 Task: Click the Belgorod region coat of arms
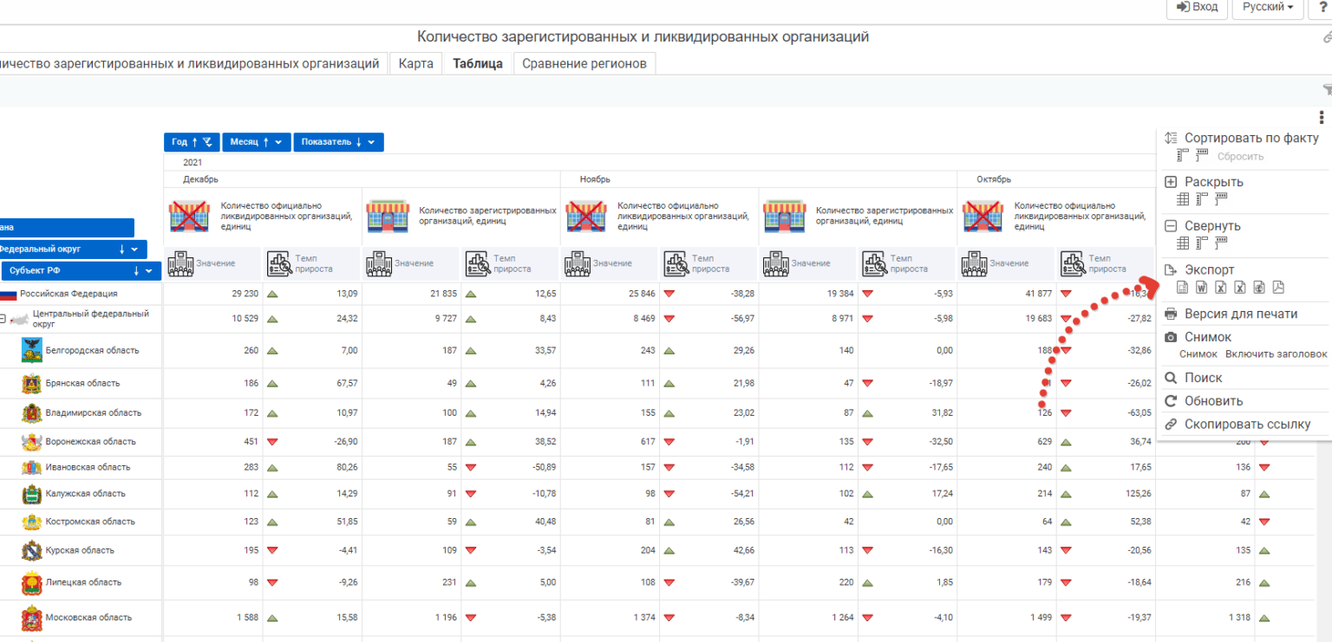32,350
